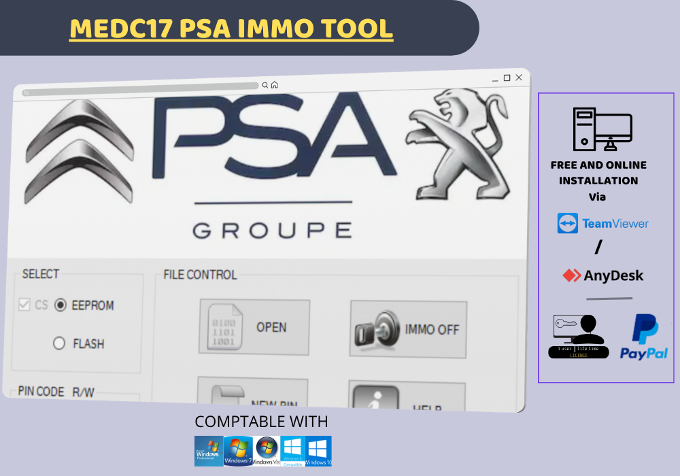This screenshot has width=680, height=476.
Task: Click the Citroën chevrons logo
Action: point(80,152)
